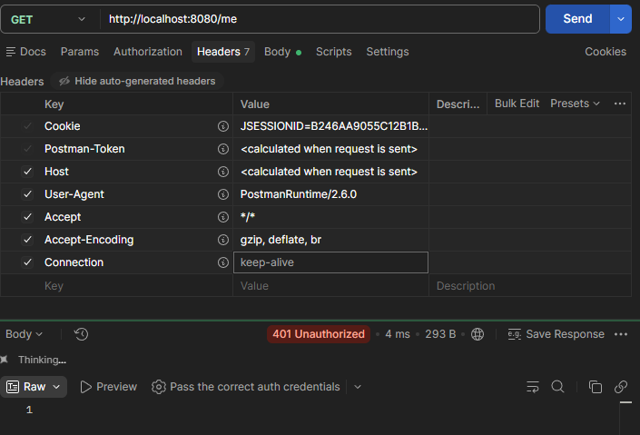Uncheck the Accept-Encoding header checkbox
640x435 pixels.
[27, 240]
